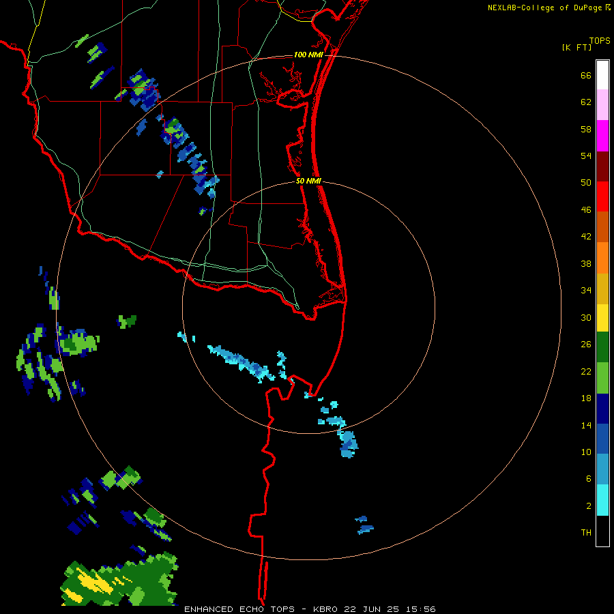This screenshot has width=614, height=614.
Task: Click the cyan legend swatch
Action: tap(602, 500)
